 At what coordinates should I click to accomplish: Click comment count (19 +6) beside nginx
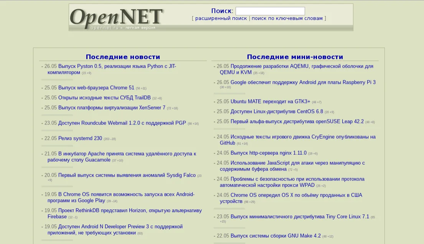click(x=313, y=154)
